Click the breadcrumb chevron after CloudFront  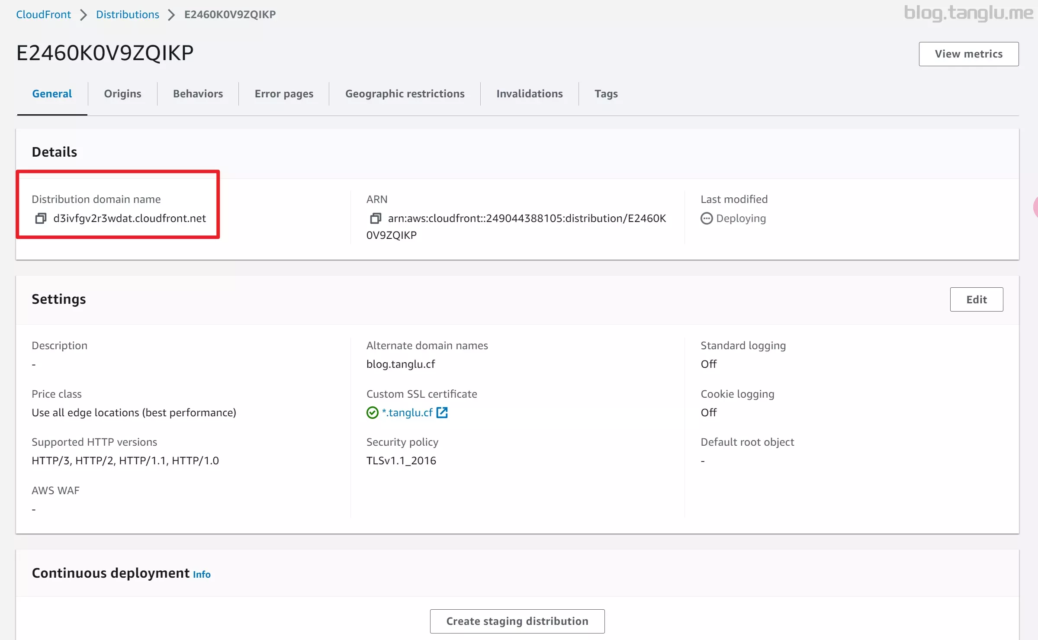(84, 15)
